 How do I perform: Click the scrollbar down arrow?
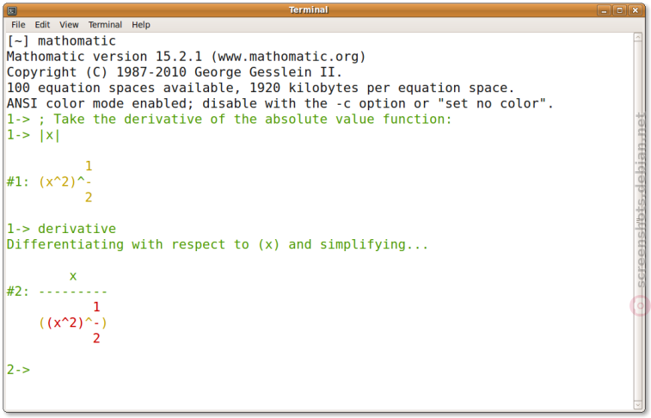[638, 405]
